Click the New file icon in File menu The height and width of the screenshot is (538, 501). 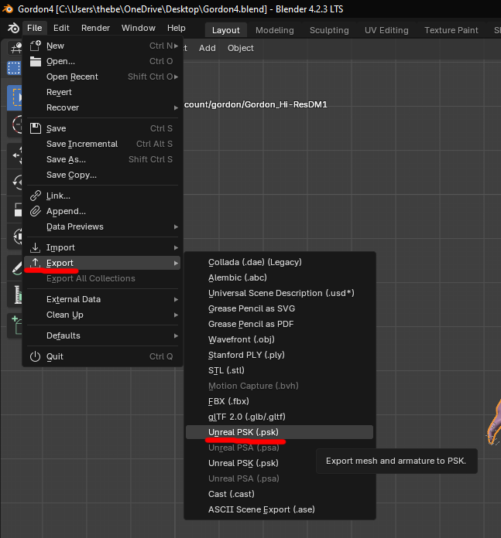pos(36,46)
